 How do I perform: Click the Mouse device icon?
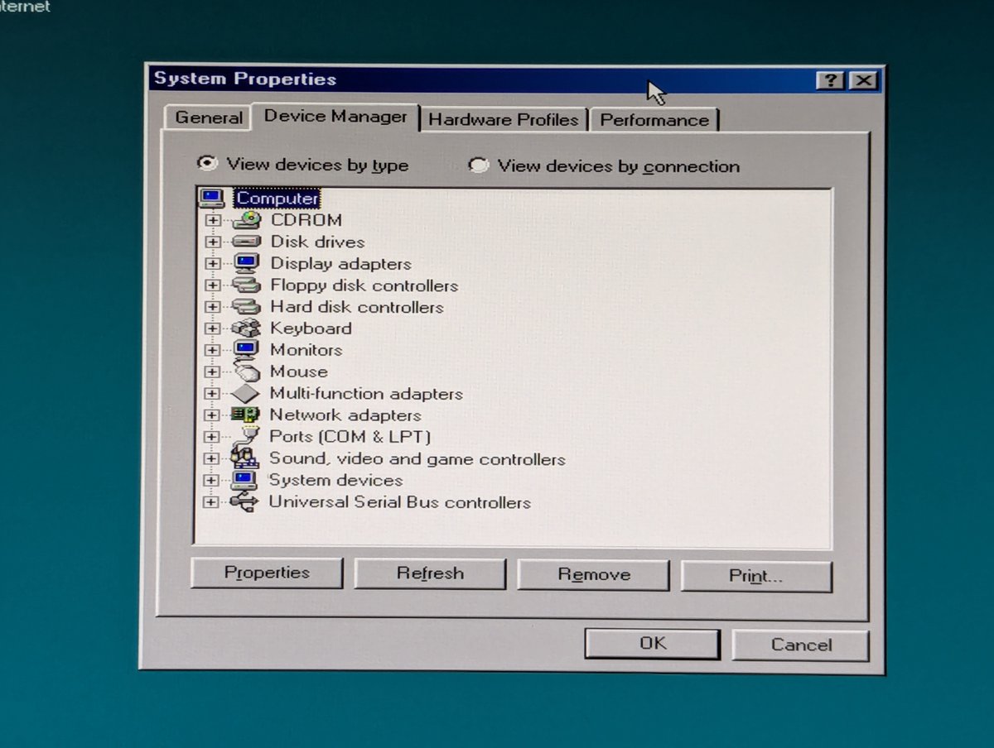[246, 372]
